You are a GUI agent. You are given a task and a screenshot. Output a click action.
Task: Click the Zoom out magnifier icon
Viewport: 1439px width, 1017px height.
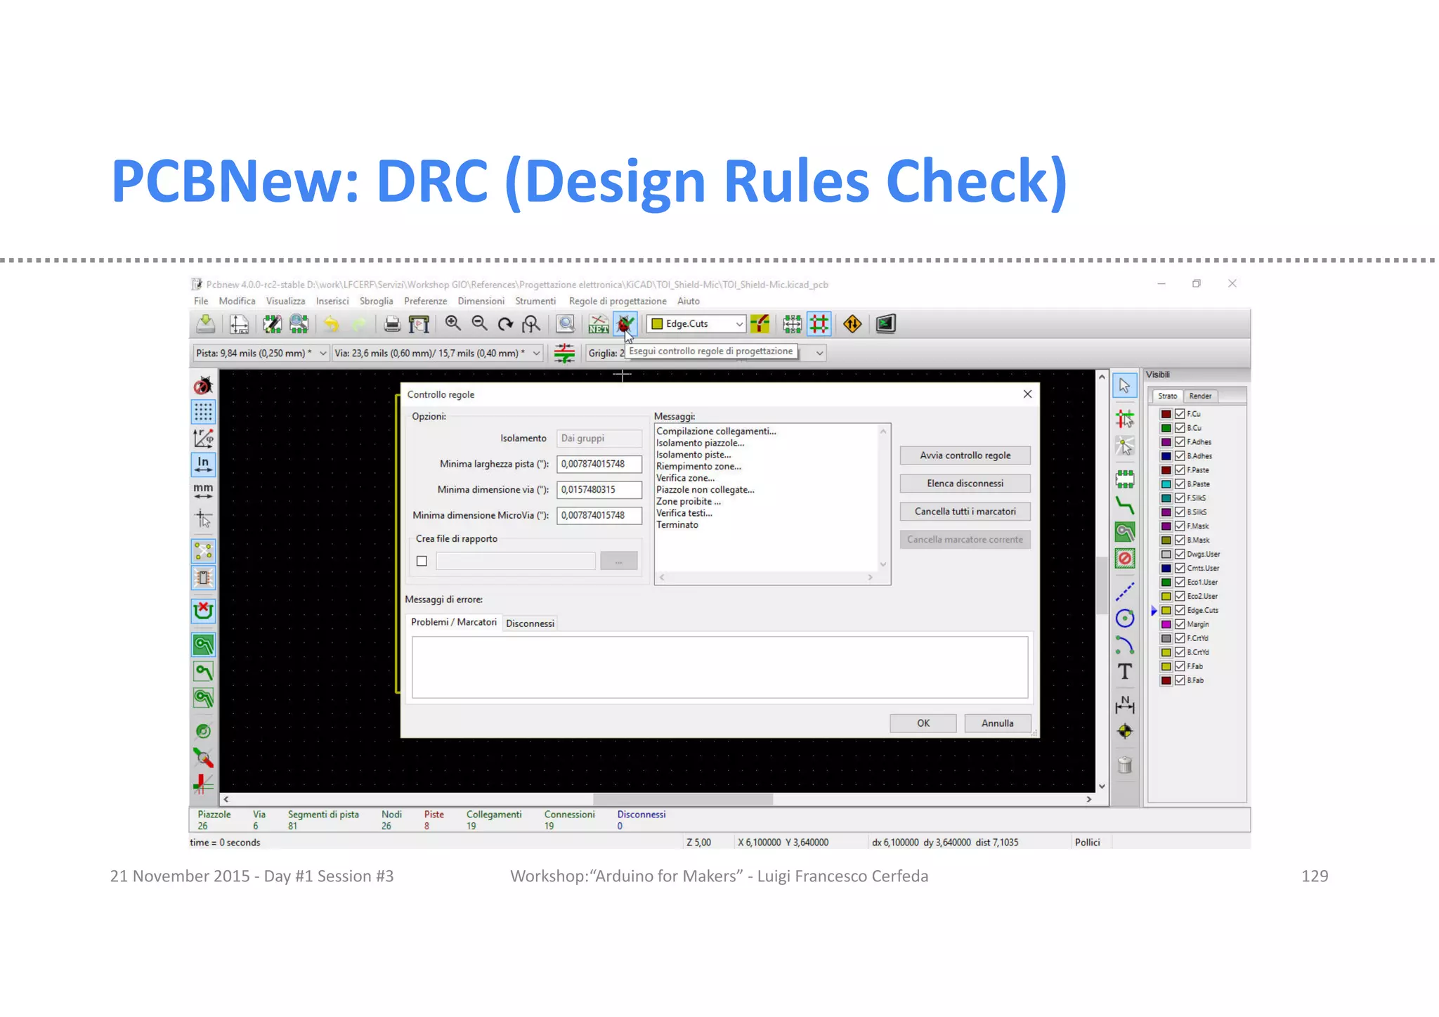click(479, 324)
